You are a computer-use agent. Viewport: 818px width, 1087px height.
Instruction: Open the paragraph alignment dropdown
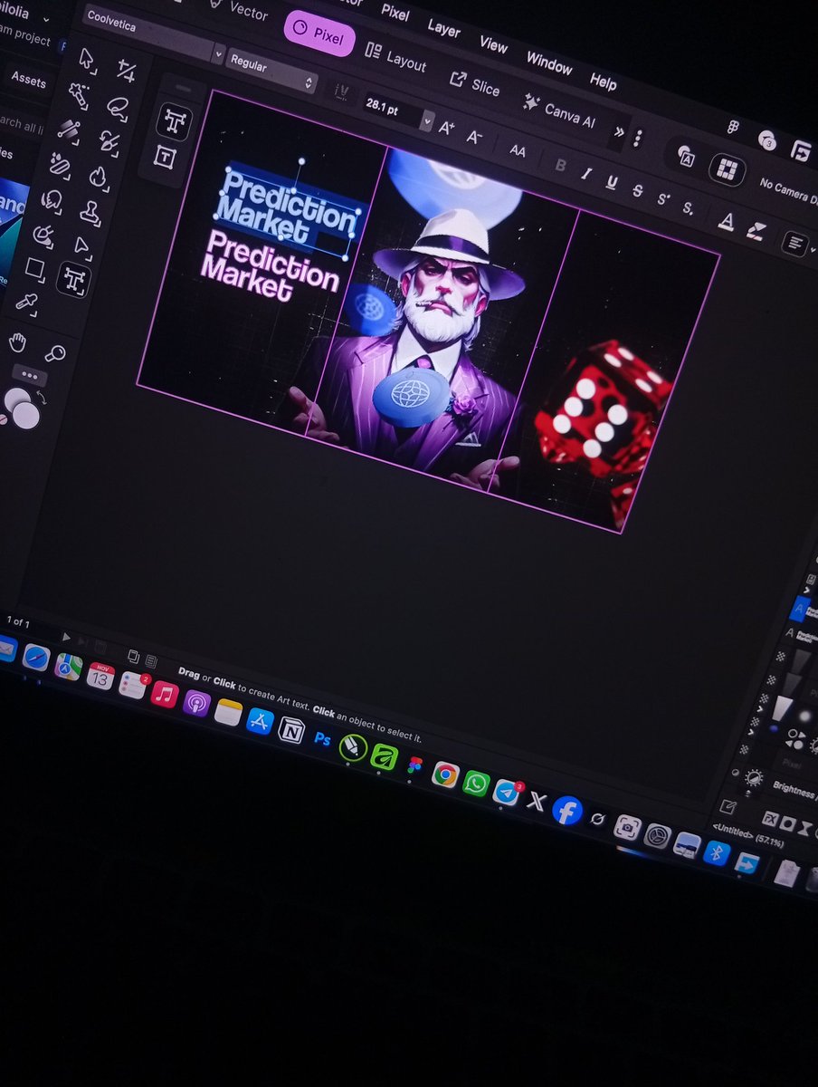point(796,243)
